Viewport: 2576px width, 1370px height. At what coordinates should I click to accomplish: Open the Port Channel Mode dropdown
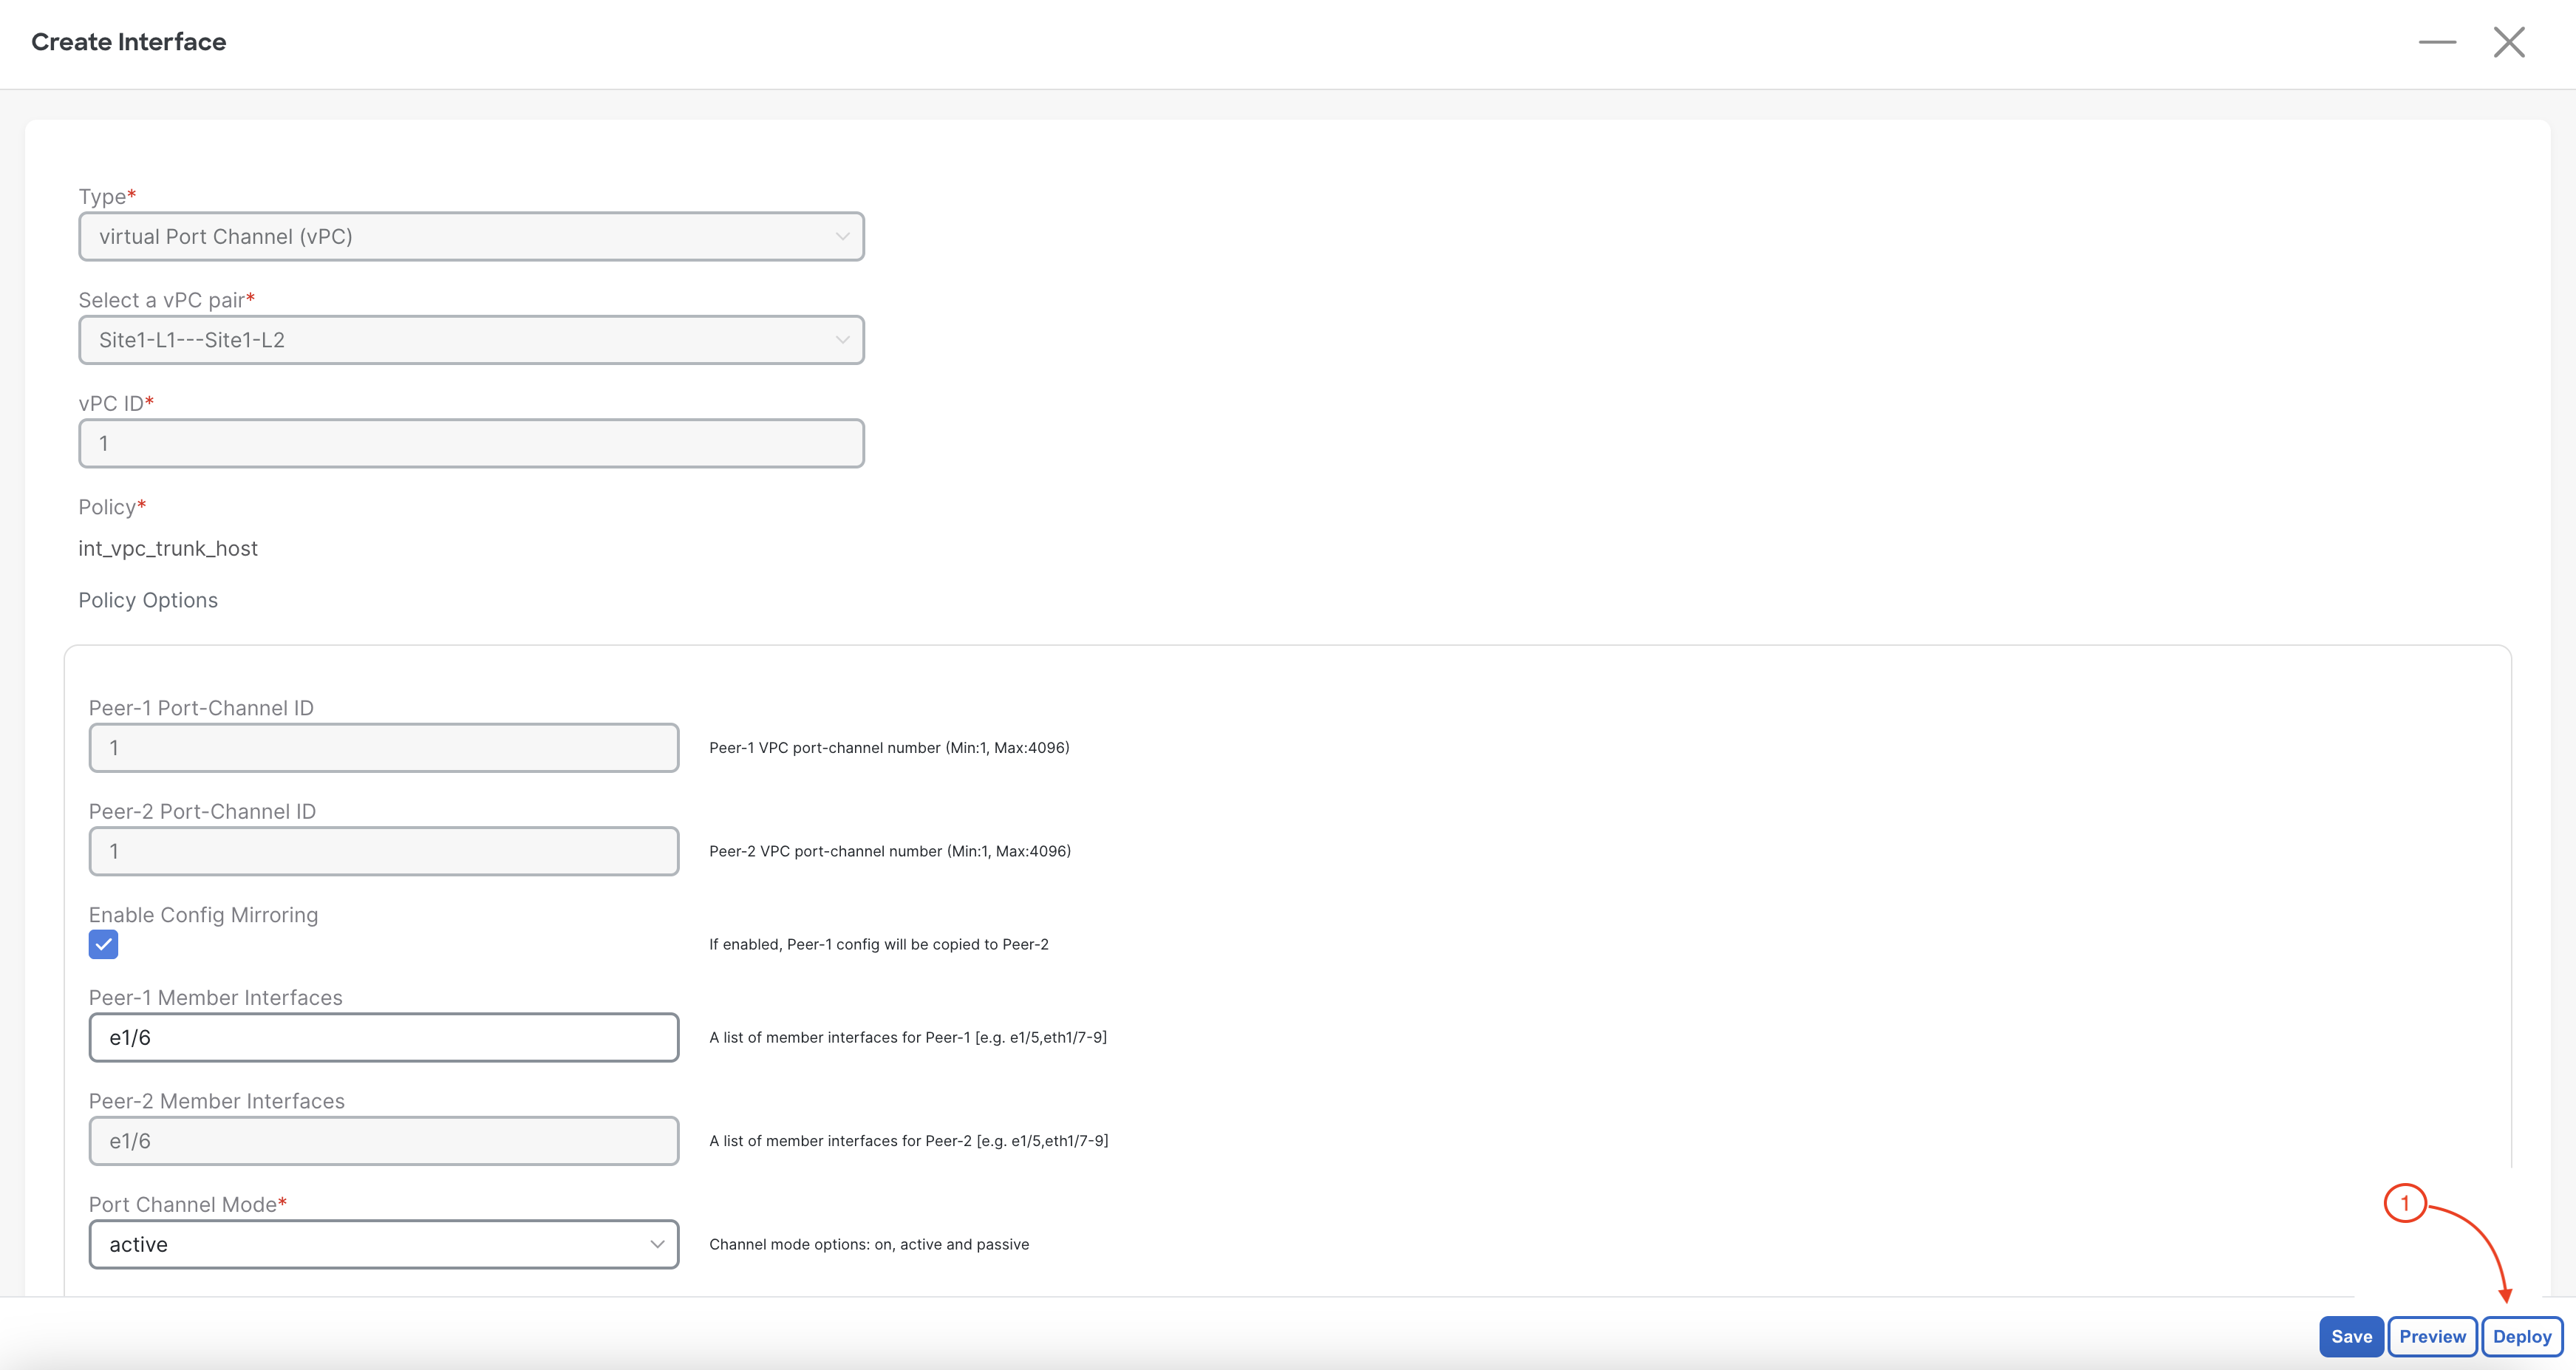(384, 1244)
